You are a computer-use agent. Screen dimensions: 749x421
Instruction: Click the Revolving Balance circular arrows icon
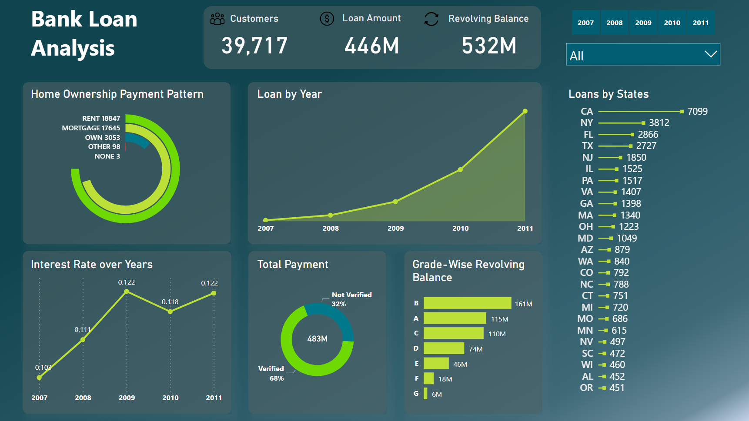431,19
